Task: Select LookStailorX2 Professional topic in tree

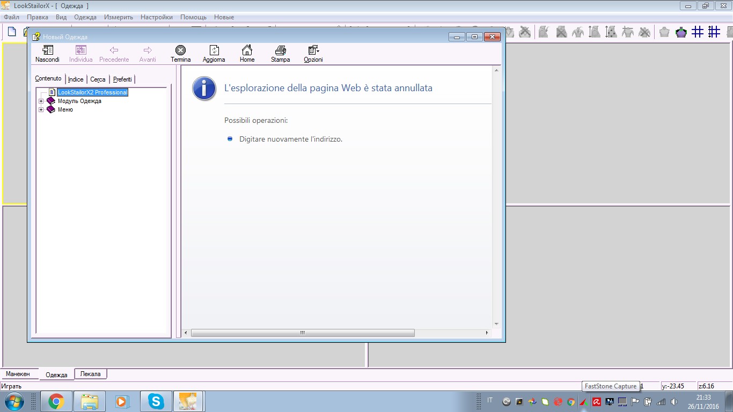Action: click(x=93, y=92)
